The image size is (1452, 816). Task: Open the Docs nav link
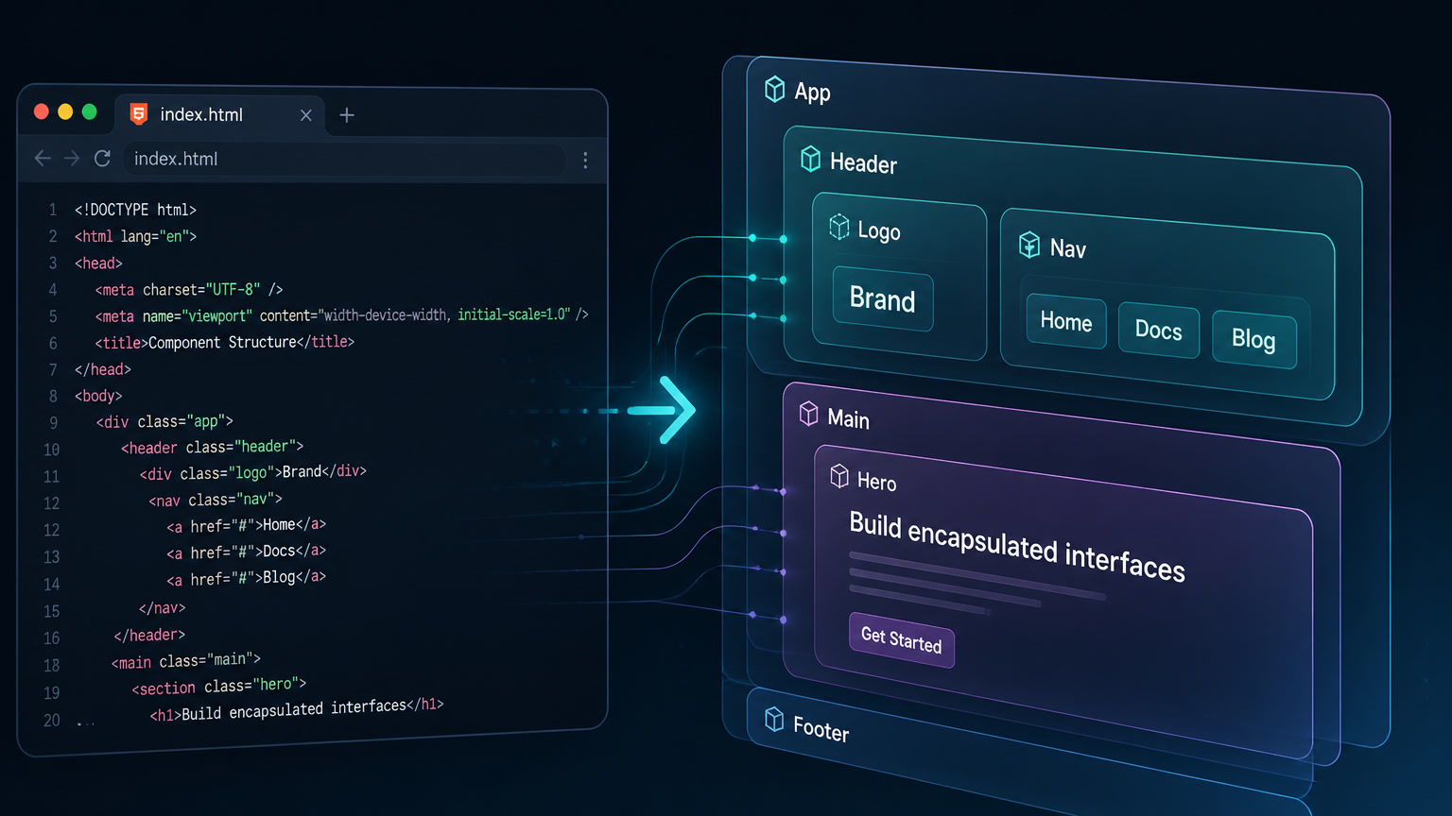[x=1159, y=331]
